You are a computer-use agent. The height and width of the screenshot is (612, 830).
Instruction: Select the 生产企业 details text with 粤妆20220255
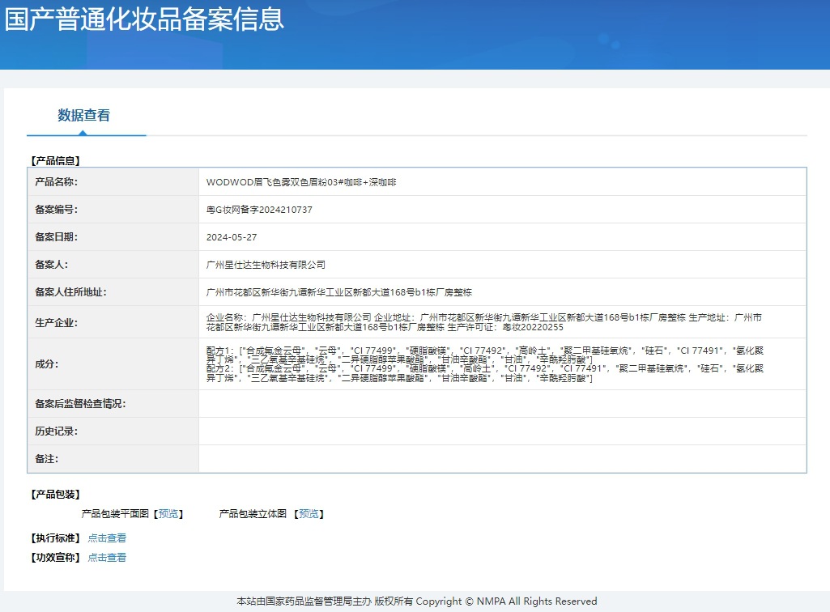click(483, 322)
